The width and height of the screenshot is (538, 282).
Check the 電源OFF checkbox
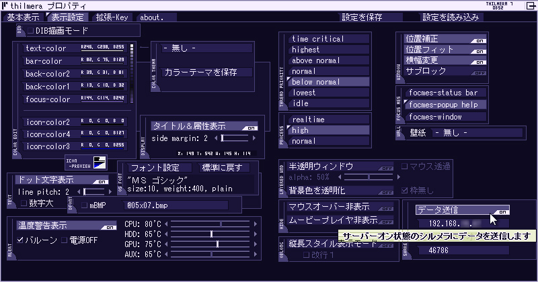64,240
